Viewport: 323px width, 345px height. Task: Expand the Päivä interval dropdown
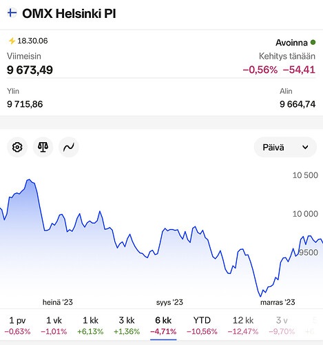(285, 147)
